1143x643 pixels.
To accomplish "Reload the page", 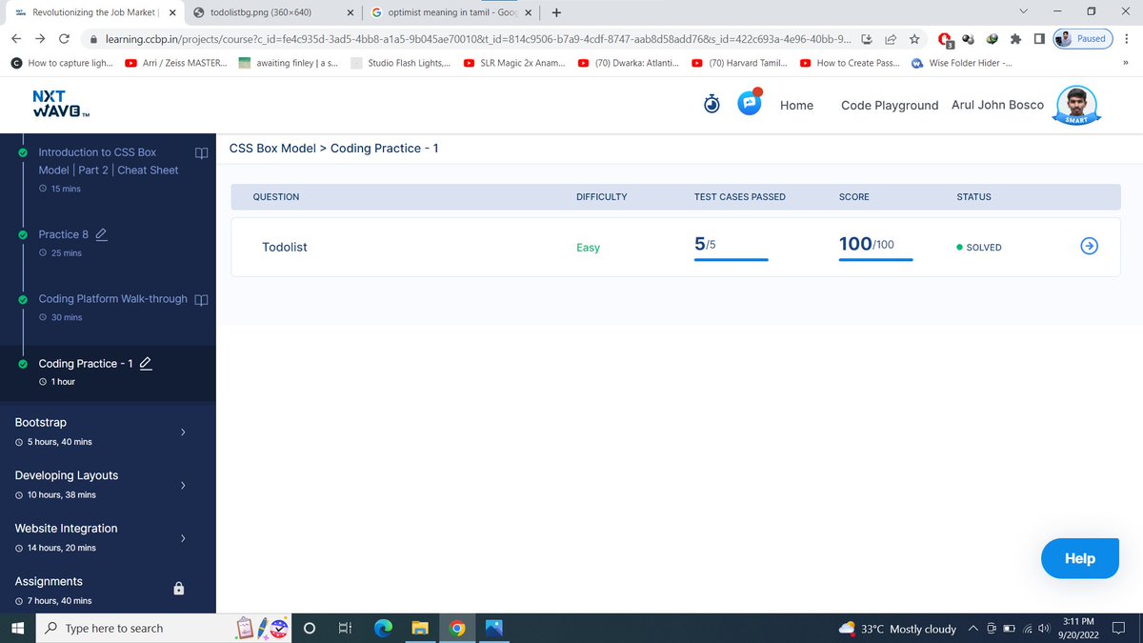I will 64,39.
